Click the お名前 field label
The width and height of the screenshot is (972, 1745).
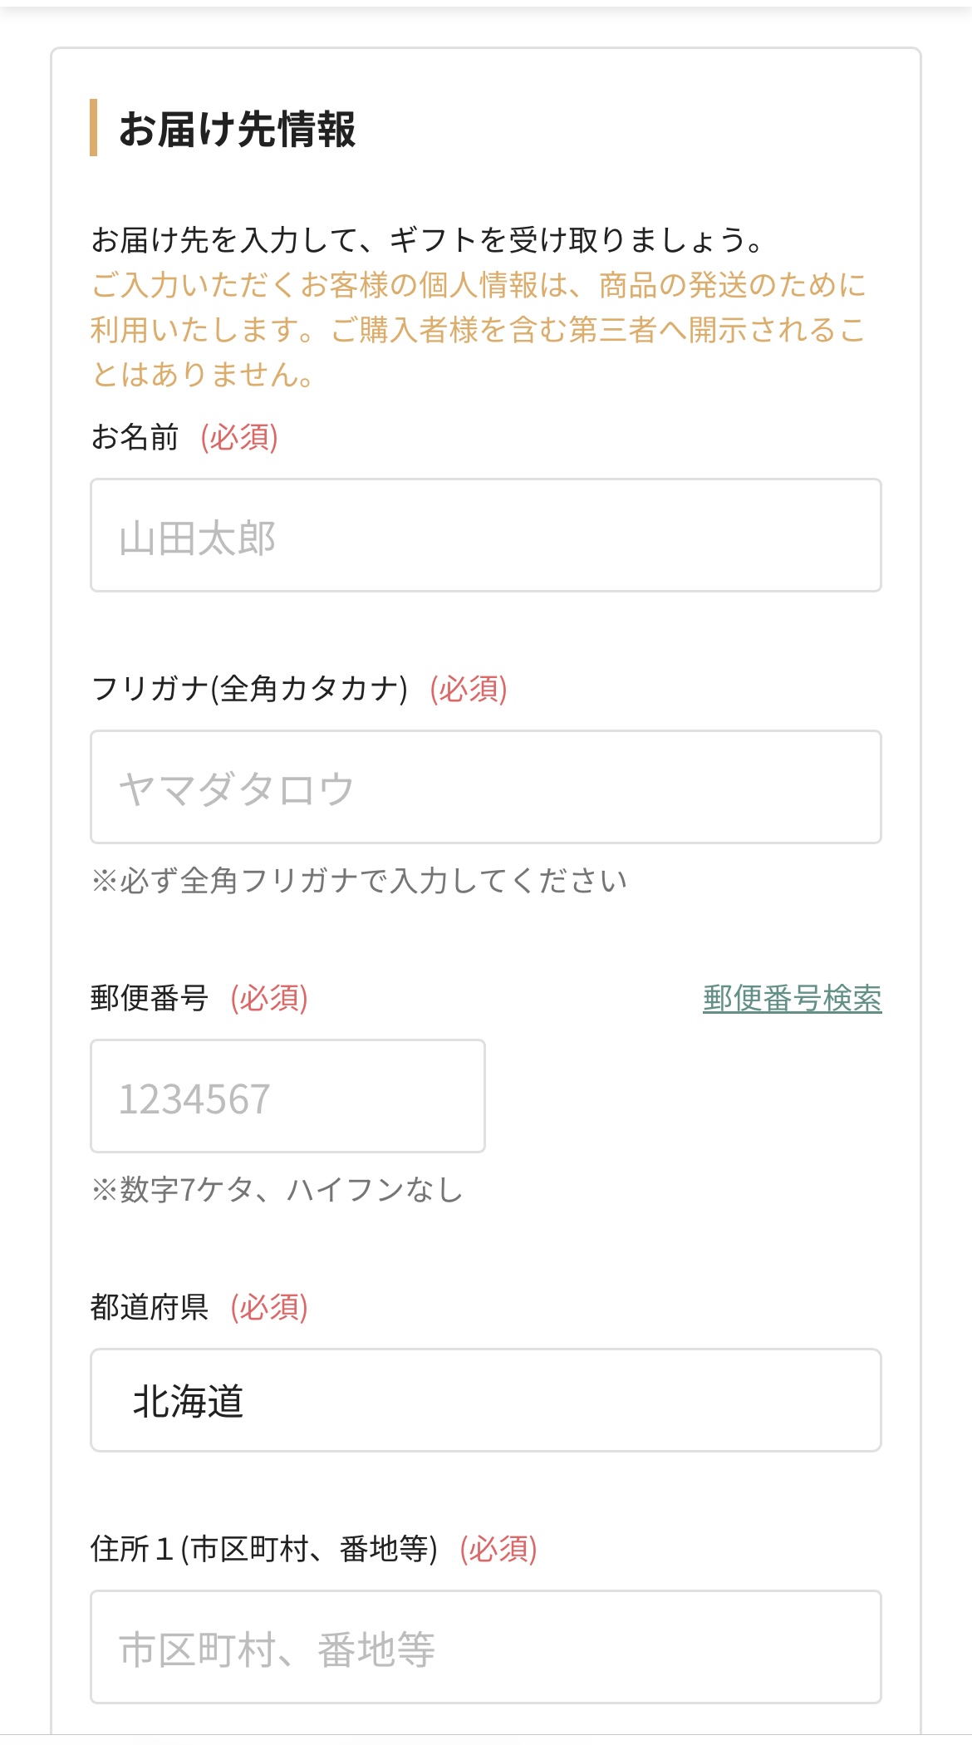[x=135, y=437]
